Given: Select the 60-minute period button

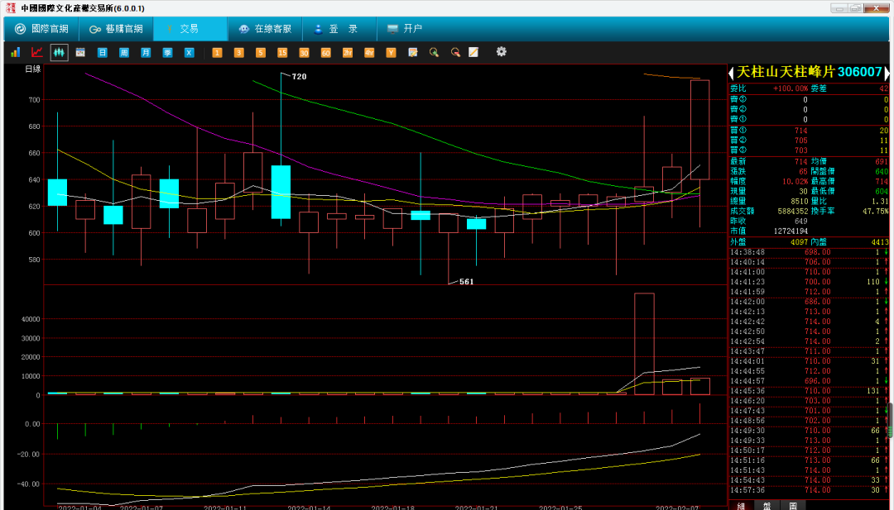Looking at the screenshot, I should pos(325,52).
